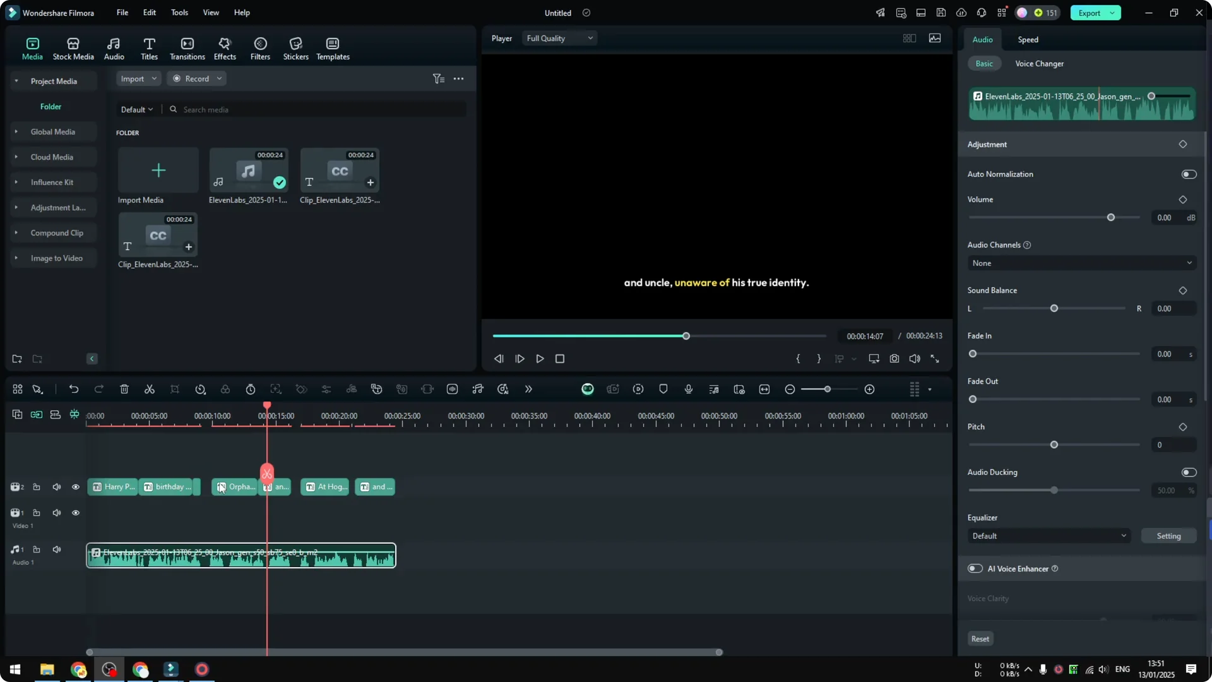Click the Reset button
Image resolution: width=1212 pixels, height=682 pixels.
[980, 639]
